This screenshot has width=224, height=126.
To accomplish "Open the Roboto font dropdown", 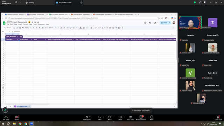I will (52, 28).
